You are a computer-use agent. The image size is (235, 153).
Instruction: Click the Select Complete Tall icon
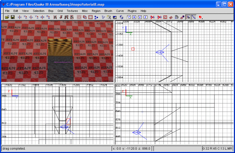[x=55, y=17]
